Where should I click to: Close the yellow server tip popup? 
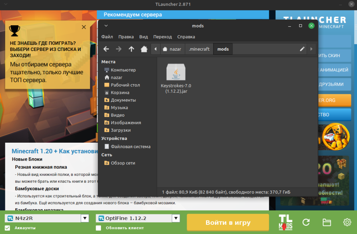click(84, 27)
